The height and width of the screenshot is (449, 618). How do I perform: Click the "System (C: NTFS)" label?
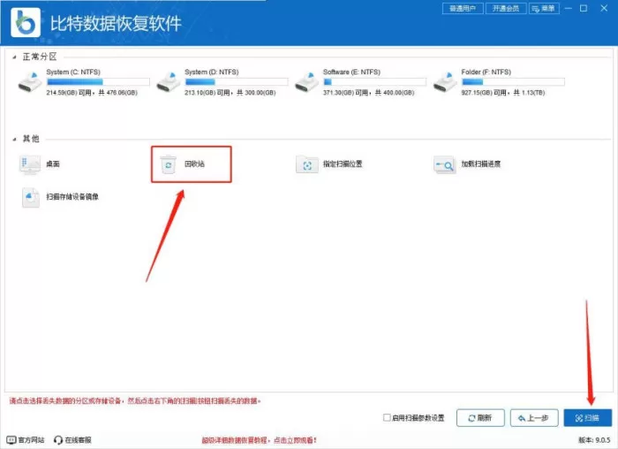(73, 72)
